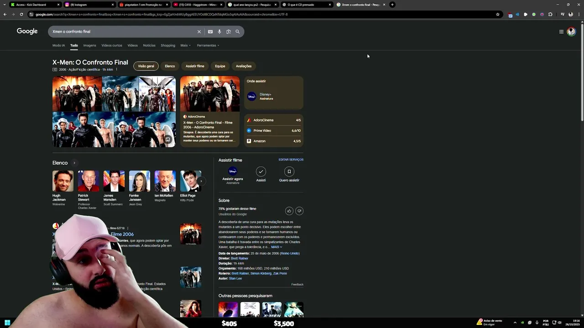The height and width of the screenshot is (328, 584).
Task: Expand description with MAIS link
Action: click(x=276, y=247)
